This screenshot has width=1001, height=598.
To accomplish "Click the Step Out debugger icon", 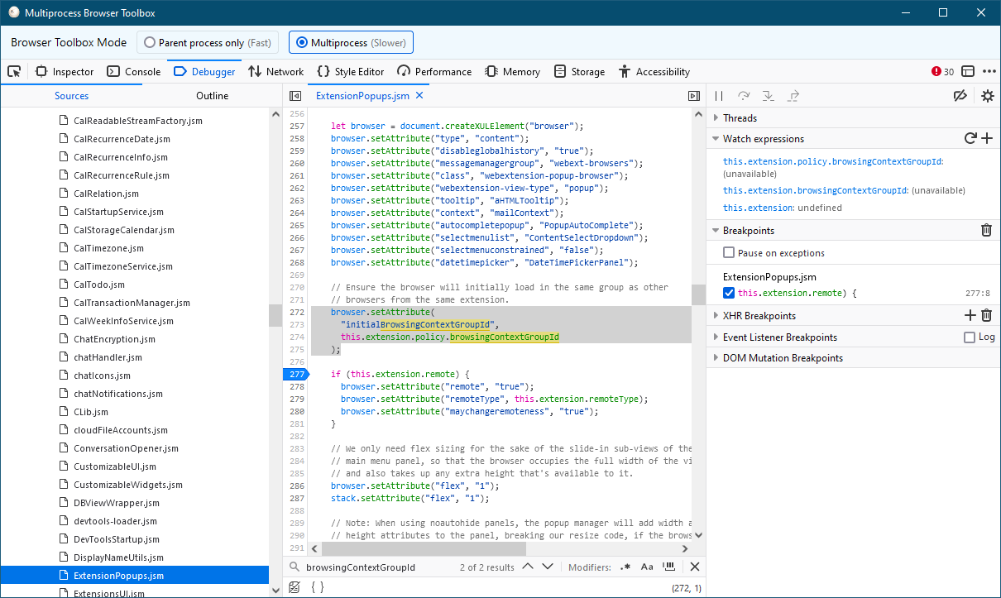I will click(793, 96).
